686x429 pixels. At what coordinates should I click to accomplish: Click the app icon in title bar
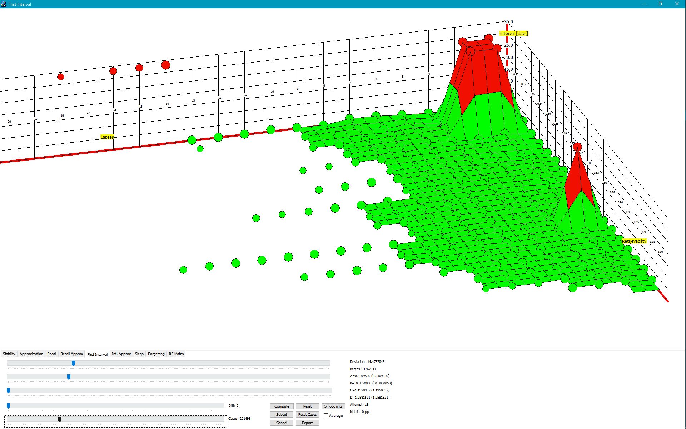(x=4, y=4)
